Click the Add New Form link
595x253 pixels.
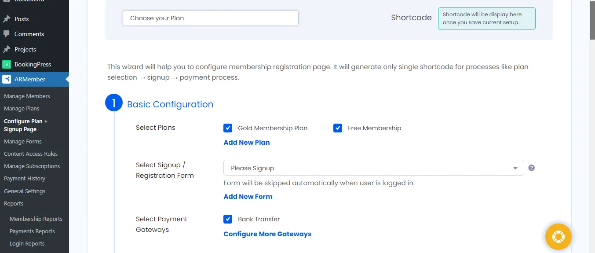248,197
